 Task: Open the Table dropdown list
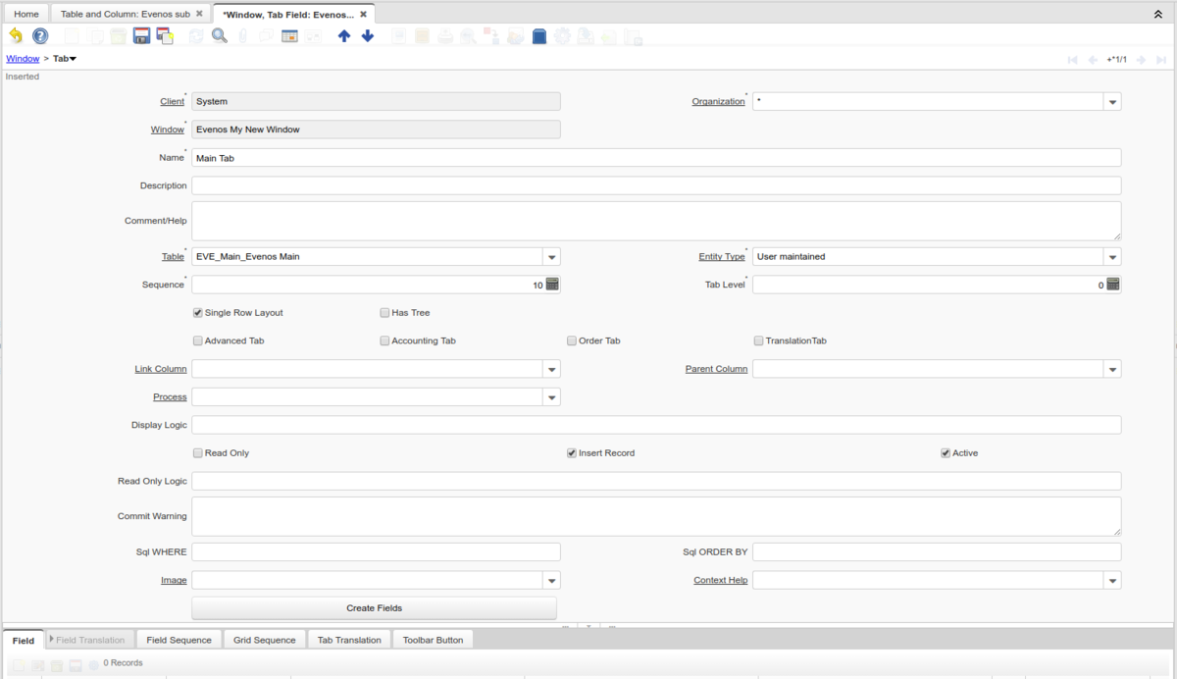tap(552, 257)
